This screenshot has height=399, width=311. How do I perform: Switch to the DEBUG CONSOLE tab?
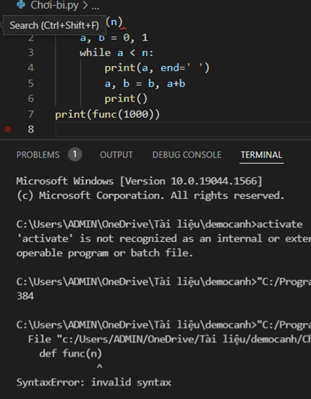(x=187, y=155)
